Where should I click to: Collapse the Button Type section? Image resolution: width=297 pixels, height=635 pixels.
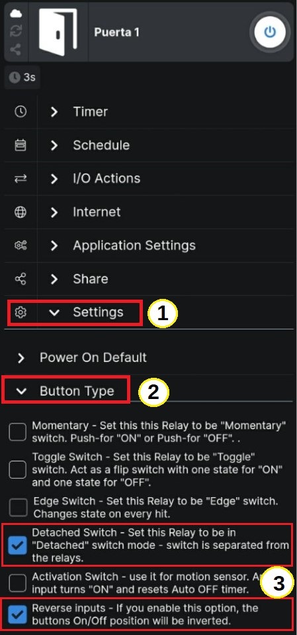[x=65, y=390]
